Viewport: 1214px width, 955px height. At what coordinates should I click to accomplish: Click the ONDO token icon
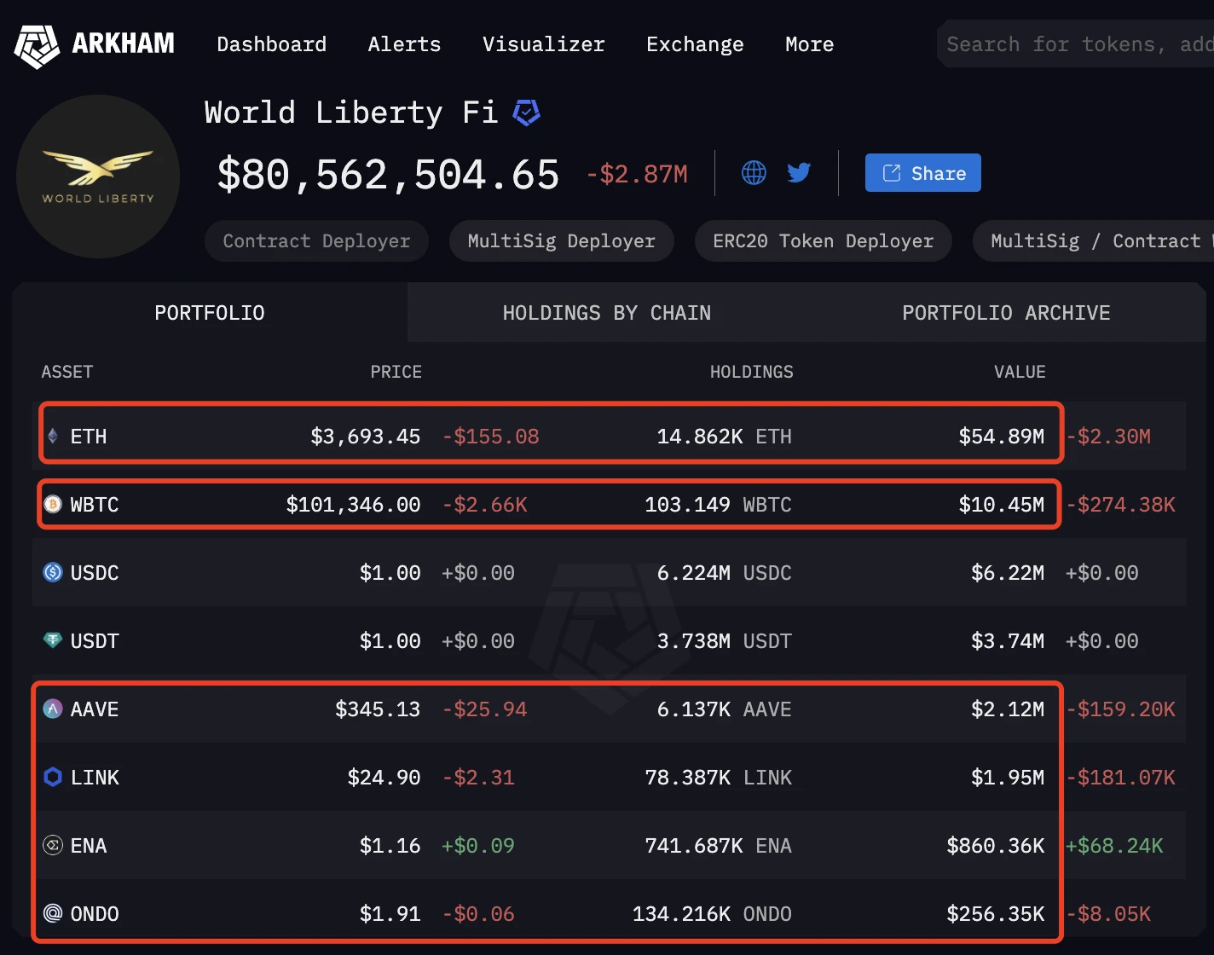point(53,914)
